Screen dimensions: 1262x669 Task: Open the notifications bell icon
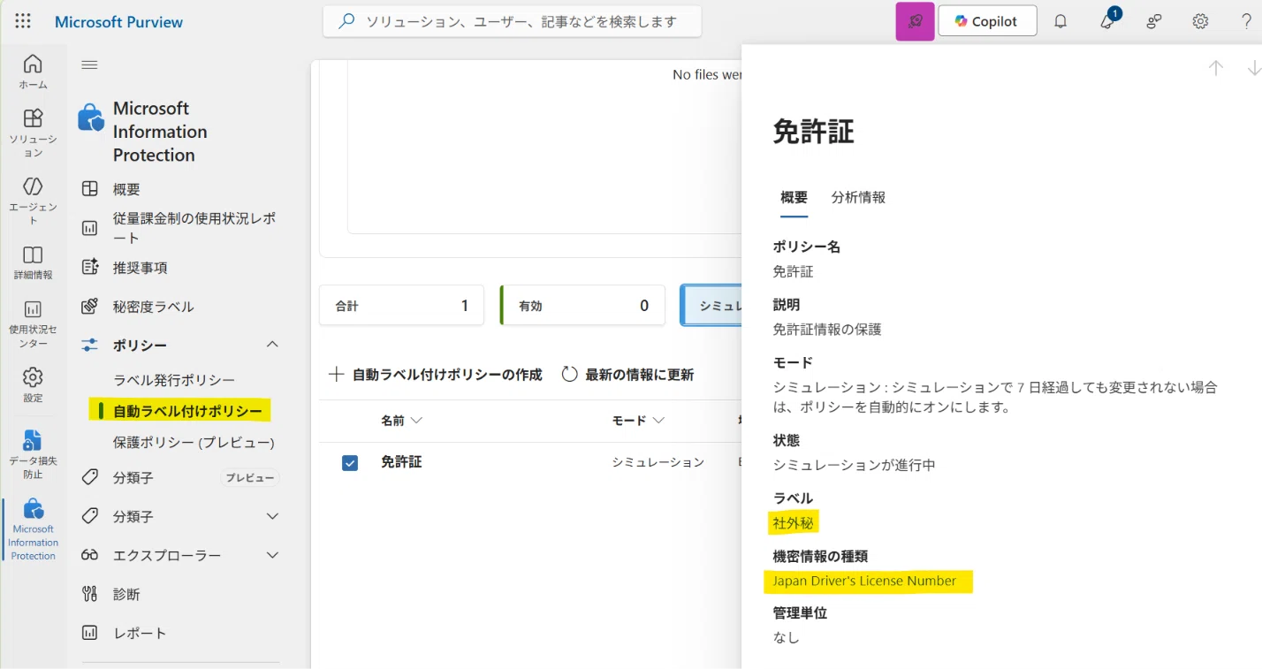(1061, 22)
